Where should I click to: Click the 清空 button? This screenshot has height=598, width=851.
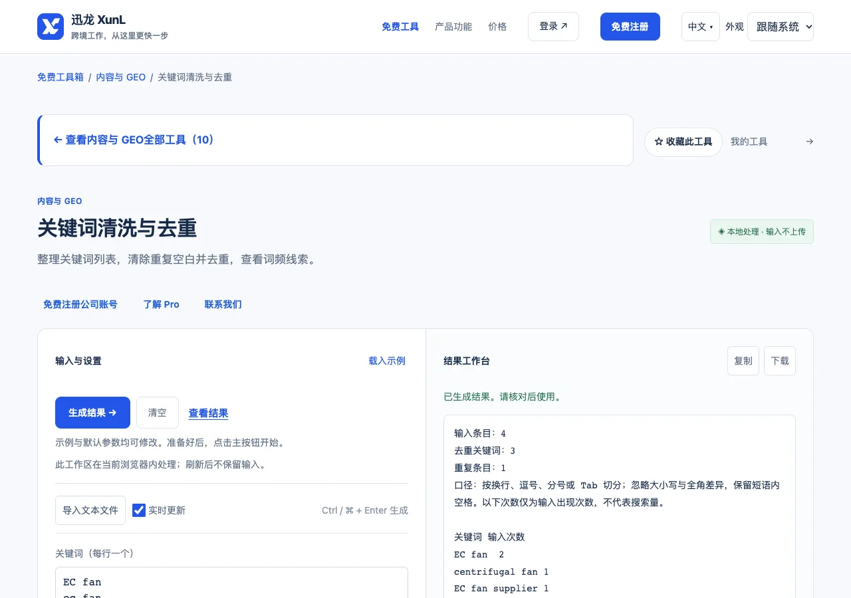pyautogui.click(x=158, y=413)
